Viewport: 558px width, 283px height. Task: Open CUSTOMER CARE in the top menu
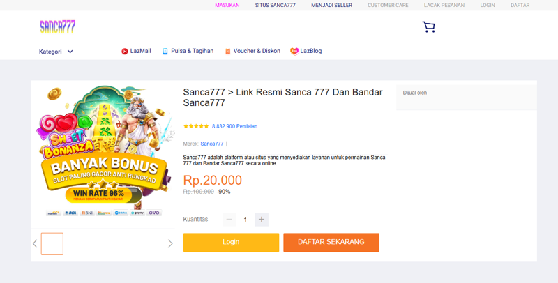[388, 5]
